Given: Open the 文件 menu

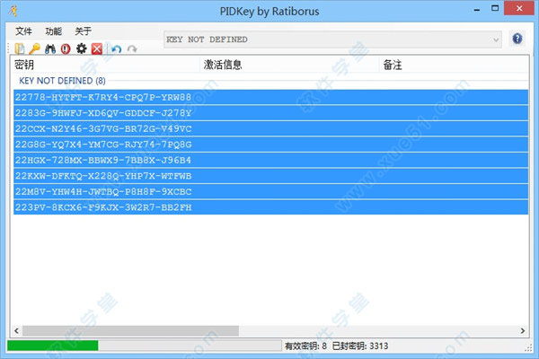Looking at the screenshot, I should click(23, 31).
